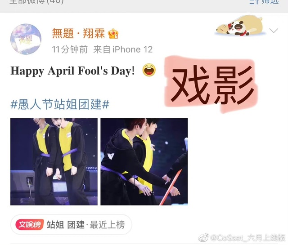Tap the gold crown VIP badge
Image resolution: width=288 pixels, height=245 pixels.
tap(113, 34)
